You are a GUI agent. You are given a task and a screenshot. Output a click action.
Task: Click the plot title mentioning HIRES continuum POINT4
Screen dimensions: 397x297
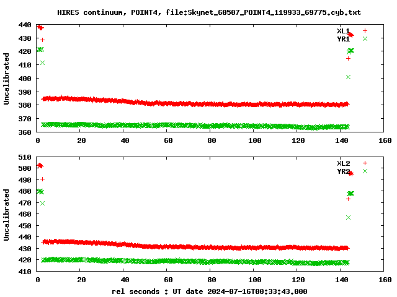(x=209, y=12)
